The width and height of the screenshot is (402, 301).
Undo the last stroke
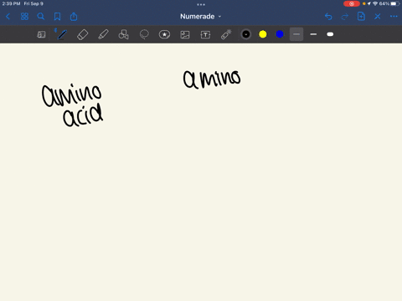[328, 17]
